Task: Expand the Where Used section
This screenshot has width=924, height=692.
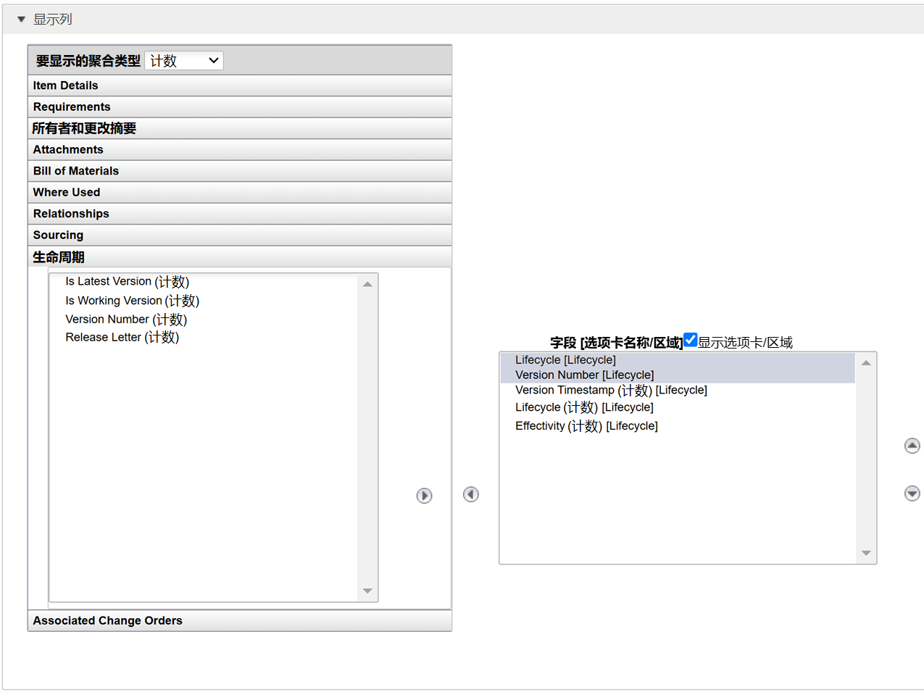Action: [x=240, y=193]
